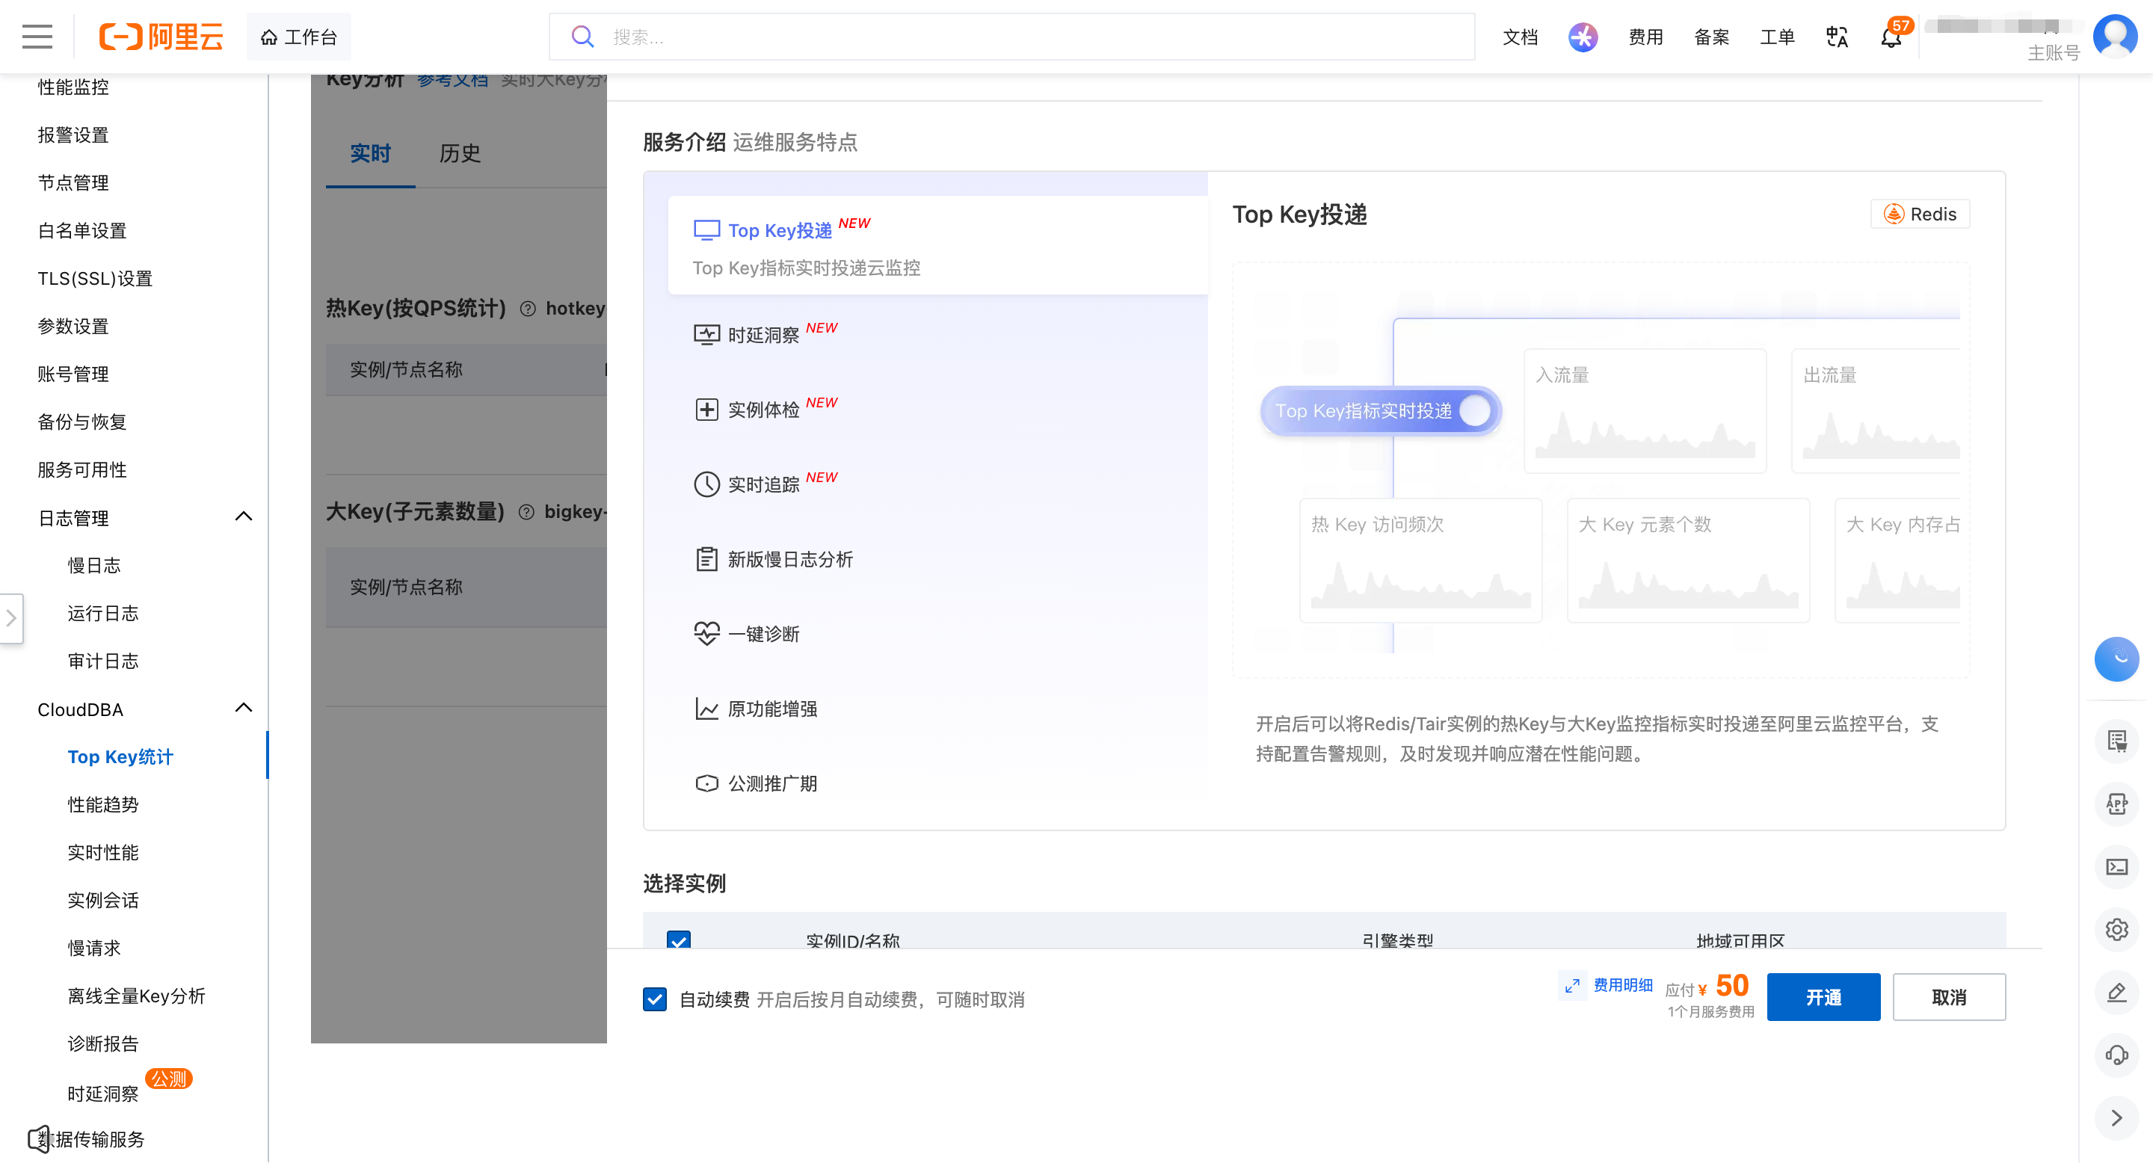Open the blue floating assistant bubble
The width and height of the screenshot is (2153, 1163).
[2116, 659]
